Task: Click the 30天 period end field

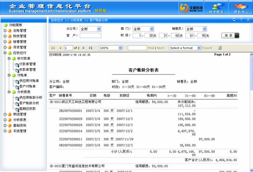Action: (149, 36)
